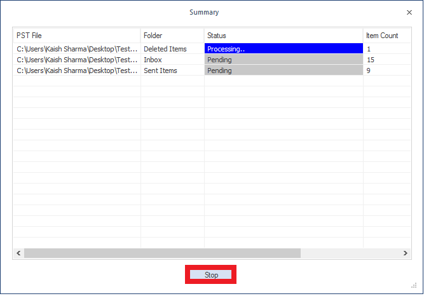Select the Inbox folder cell
Screen dimensions: 424x296
[172, 60]
